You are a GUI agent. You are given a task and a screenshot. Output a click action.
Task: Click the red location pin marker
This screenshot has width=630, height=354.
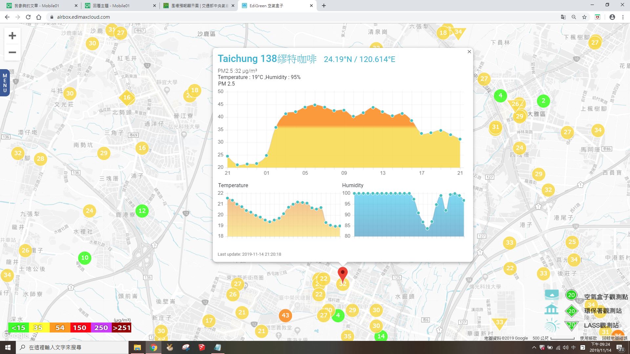tap(343, 275)
